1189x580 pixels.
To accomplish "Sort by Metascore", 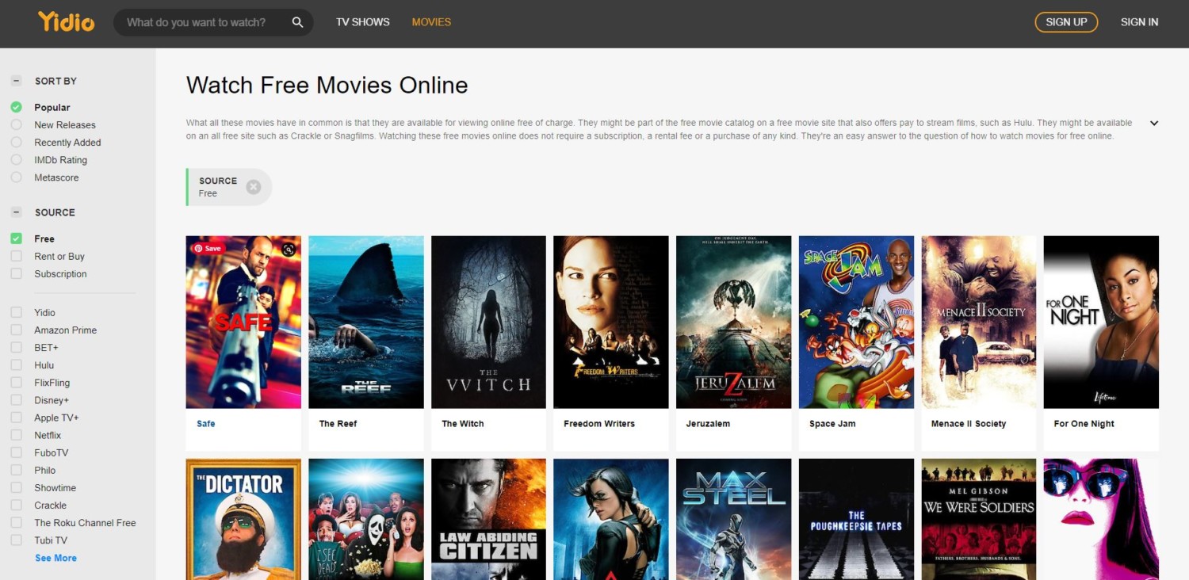I will (x=16, y=177).
